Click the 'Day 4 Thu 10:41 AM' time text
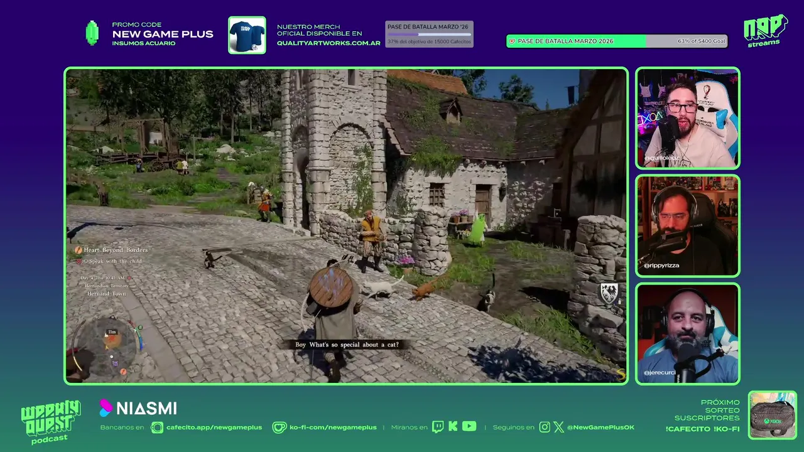The width and height of the screenshot is (804, 452). pyautogui.click(x=102, y=277)
